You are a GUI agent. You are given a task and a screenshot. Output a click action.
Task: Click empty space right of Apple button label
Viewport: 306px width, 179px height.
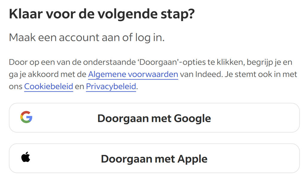pyautogui.click(x=254, y=158)
